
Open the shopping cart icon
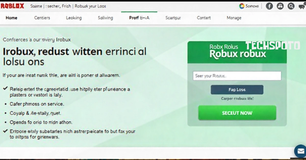pos(302,6)
